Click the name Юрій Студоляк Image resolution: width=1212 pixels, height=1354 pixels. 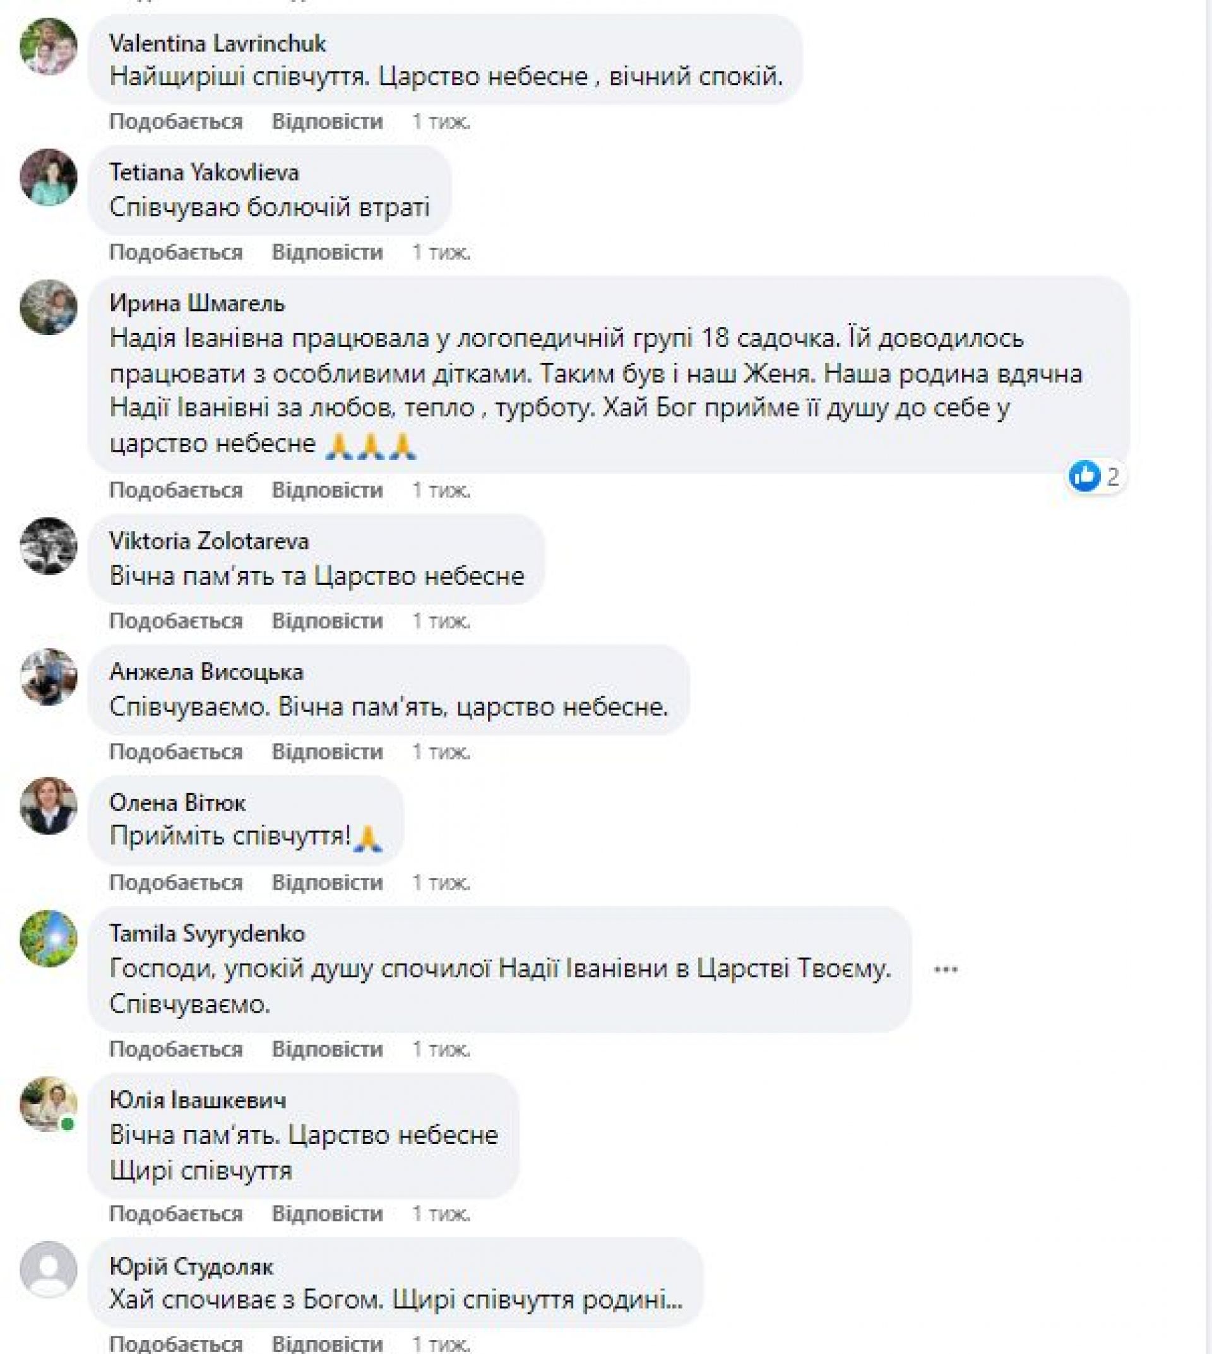pos(191,1267)
